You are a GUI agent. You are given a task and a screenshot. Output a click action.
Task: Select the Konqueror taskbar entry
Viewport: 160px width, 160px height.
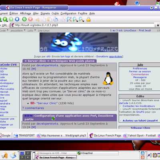pos(56,157)
